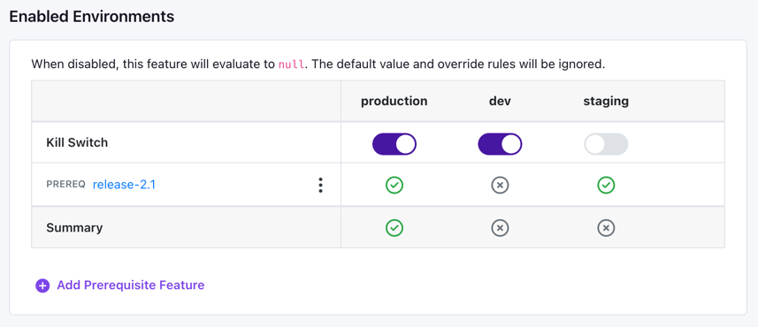Enable the staging kill switch toggle
The image size is (758, 327).
pos(606,144)
